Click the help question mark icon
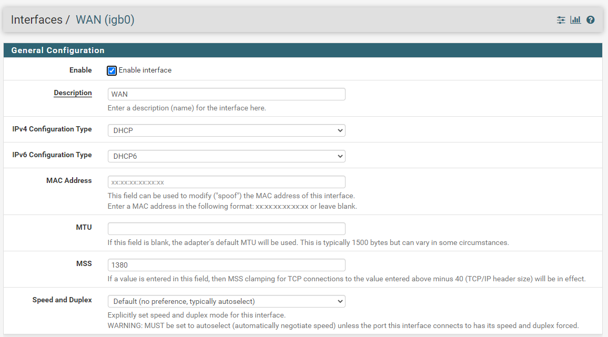Viewport: 608px width, 337px height. 591,20
